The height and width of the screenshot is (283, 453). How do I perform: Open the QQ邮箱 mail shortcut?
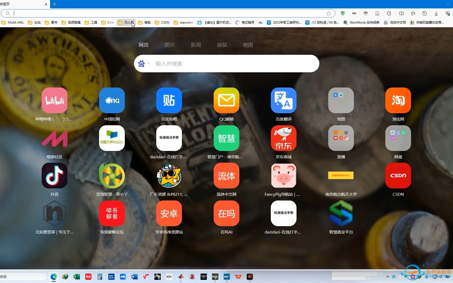pyautogui.click(x=226, y=100)
